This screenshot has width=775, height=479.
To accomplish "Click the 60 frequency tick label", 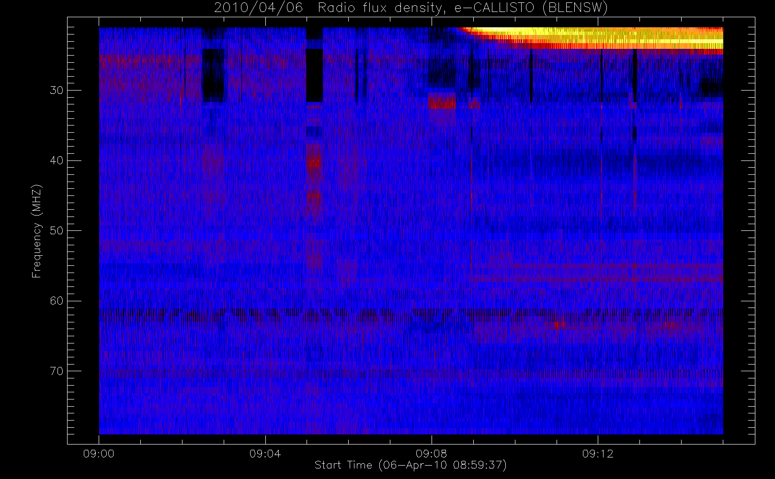I will (x=57, y=301).
